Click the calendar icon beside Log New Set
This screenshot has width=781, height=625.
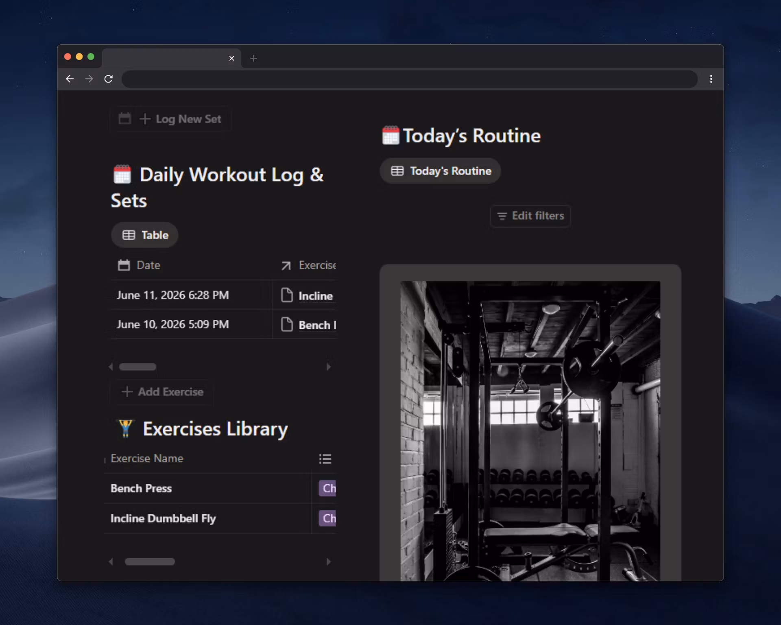pos(124,118)
